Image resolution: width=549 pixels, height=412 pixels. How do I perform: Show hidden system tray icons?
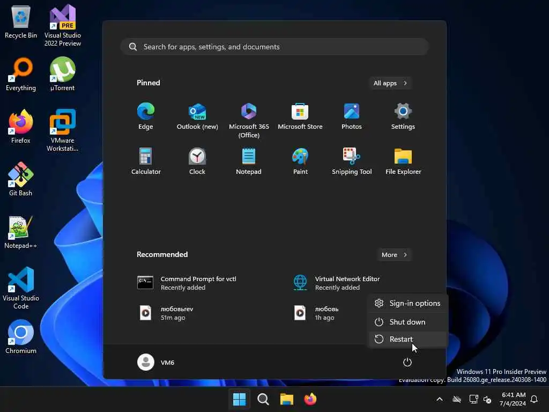click(x=440, y=399)
